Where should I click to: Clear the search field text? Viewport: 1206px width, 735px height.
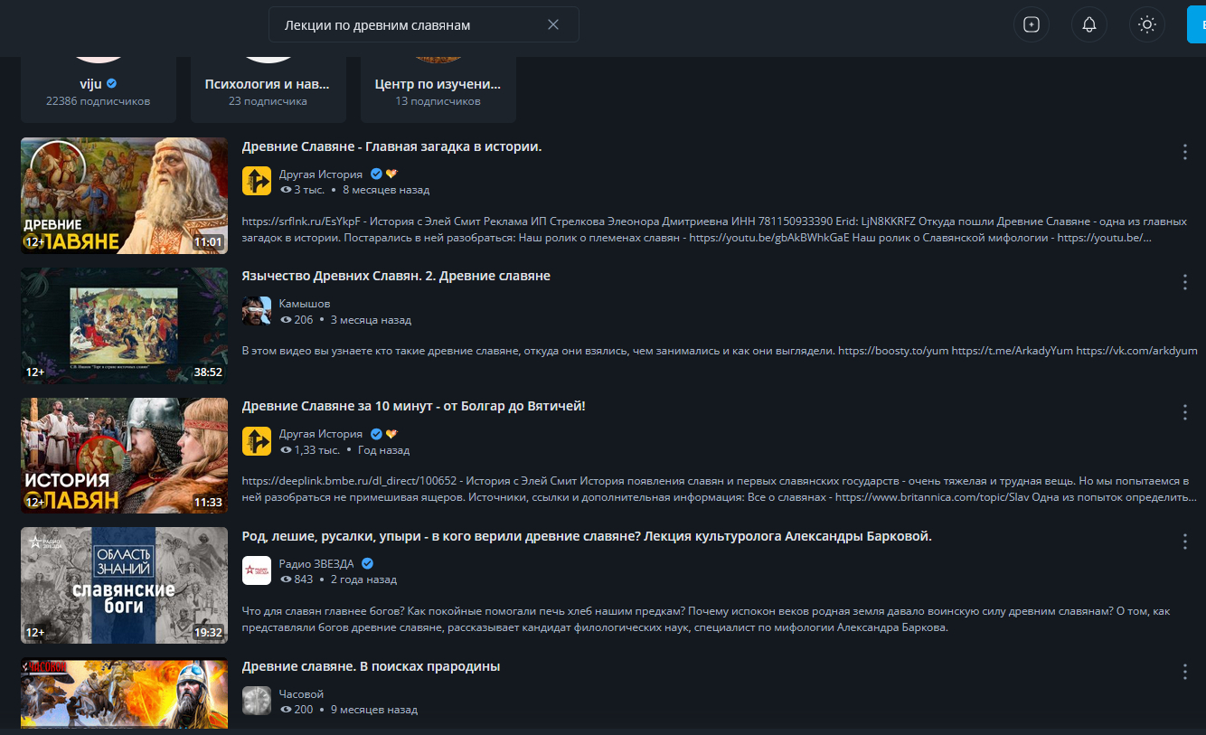[x=553, y=24]
